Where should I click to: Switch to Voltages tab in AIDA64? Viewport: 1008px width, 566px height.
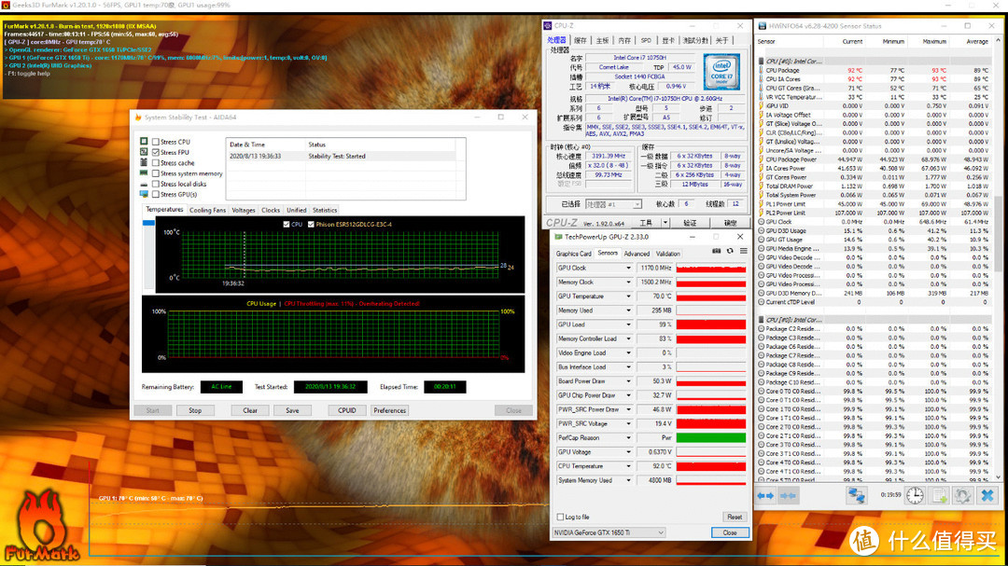[243, 210]
